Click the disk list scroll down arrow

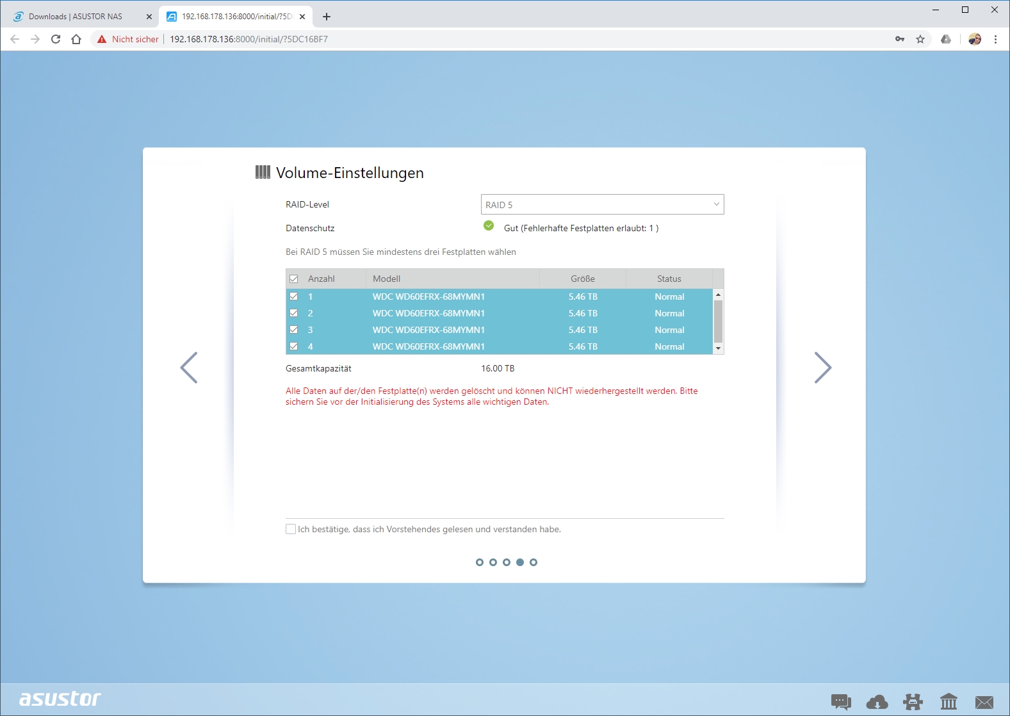719,348
